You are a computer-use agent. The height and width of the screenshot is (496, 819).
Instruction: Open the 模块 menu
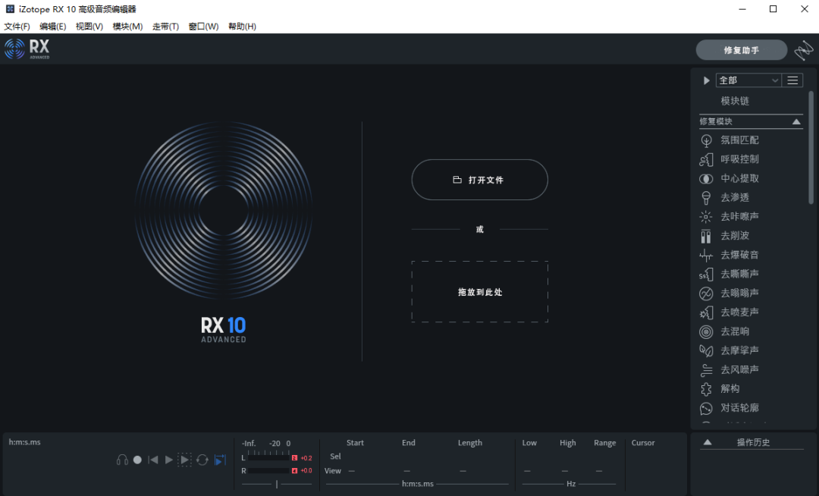(126, 26)
